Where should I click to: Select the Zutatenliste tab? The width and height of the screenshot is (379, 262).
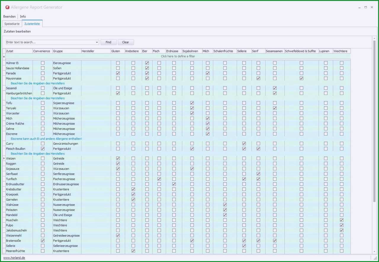point(32,24)
